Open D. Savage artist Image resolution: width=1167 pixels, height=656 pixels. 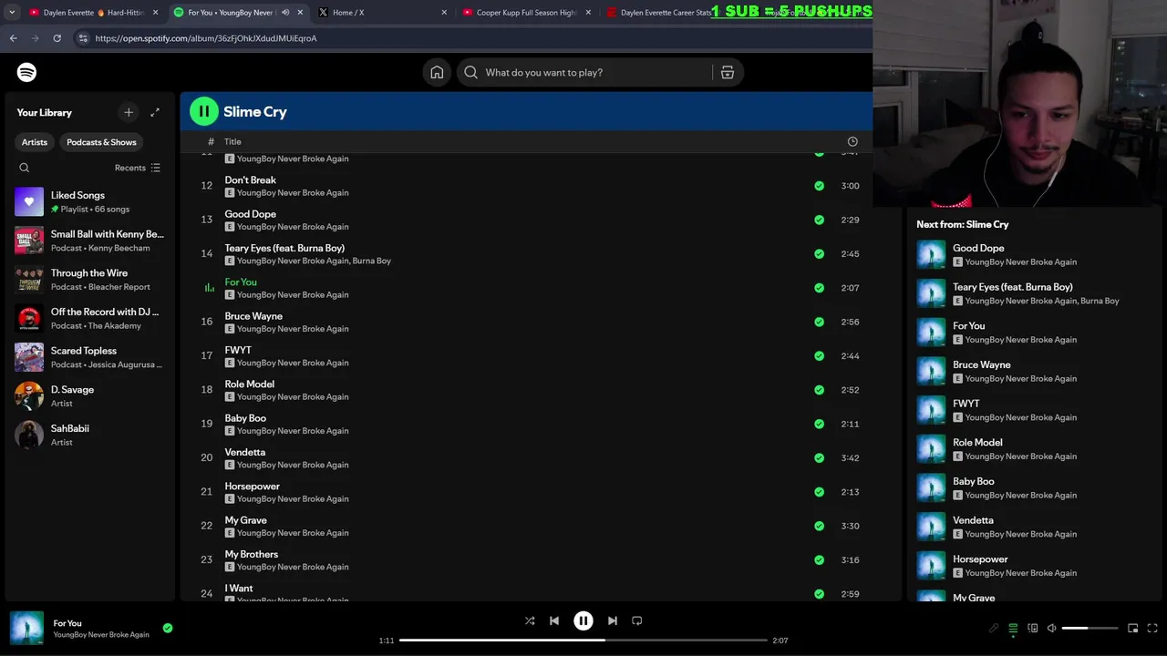coord(89,396)
